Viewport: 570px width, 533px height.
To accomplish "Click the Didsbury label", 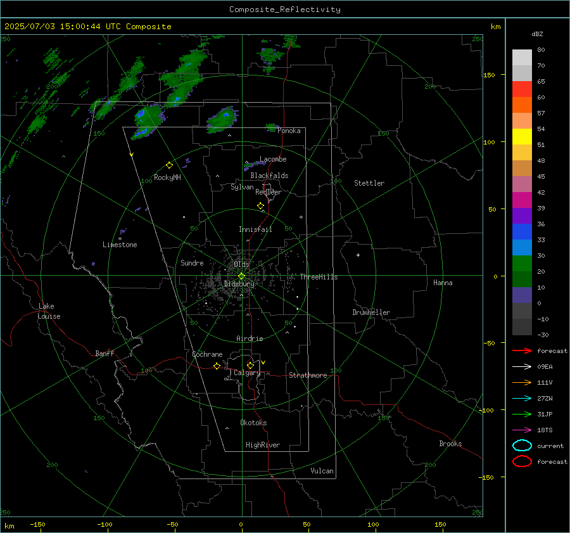I will (239, 284).
